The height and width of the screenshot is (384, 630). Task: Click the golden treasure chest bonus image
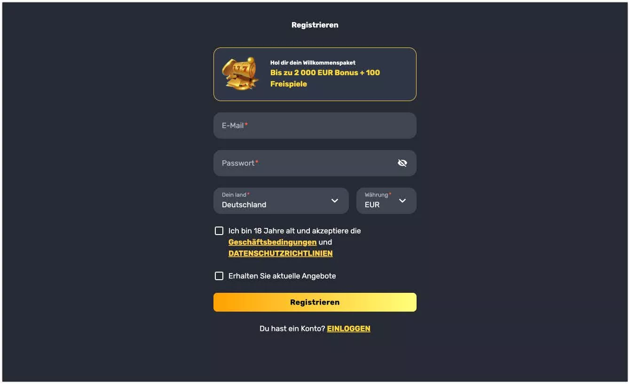[241, 74]
